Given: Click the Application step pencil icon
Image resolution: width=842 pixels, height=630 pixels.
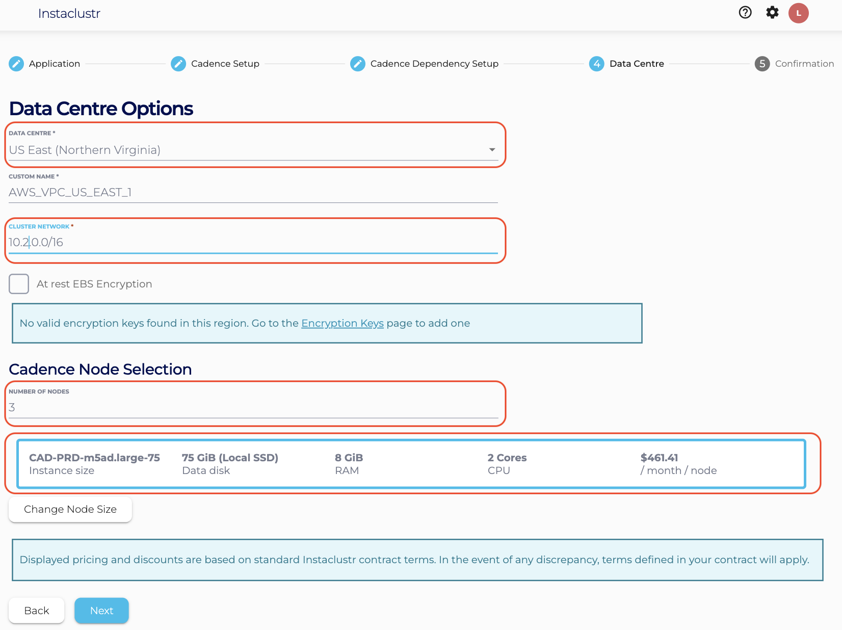Looking at the screenshot, I should tap(16, 64).
